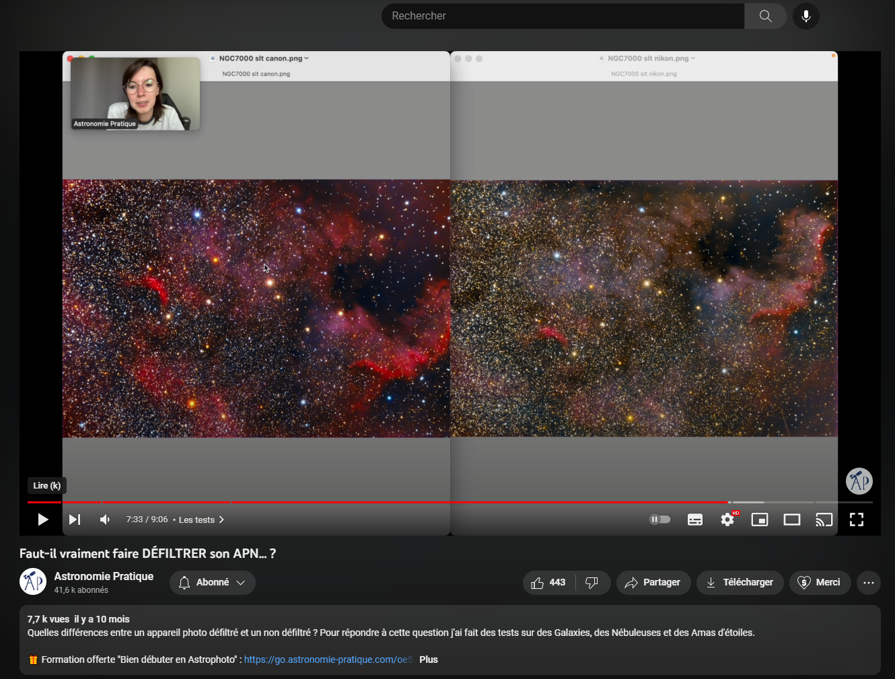
Task: Enable miniplayer mode
Action: pos(760,520)
